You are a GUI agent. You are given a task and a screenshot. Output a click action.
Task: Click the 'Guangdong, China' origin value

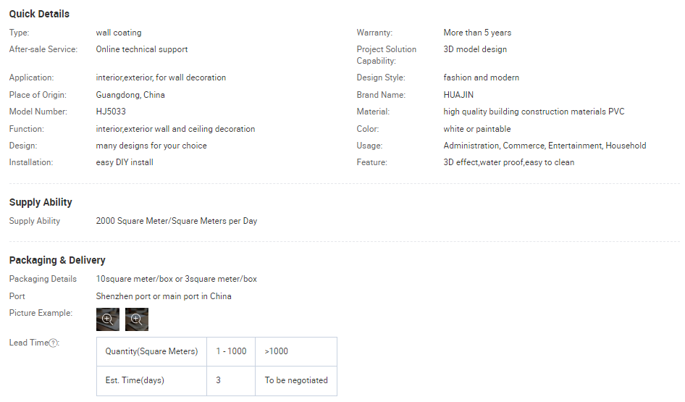130,95
